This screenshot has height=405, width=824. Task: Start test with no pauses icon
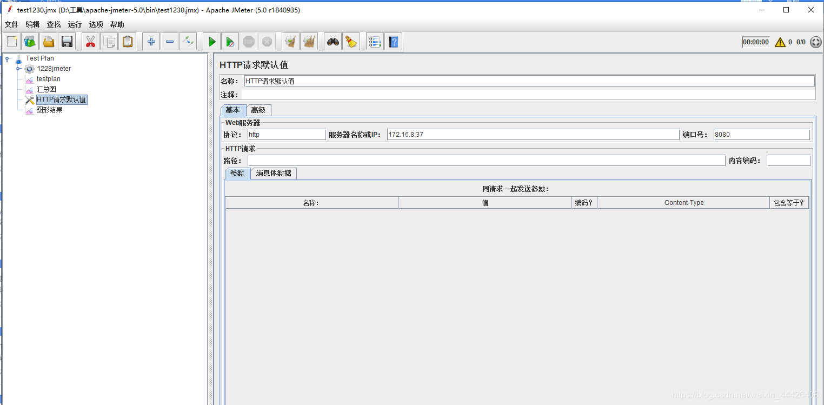tap(230, 42)
